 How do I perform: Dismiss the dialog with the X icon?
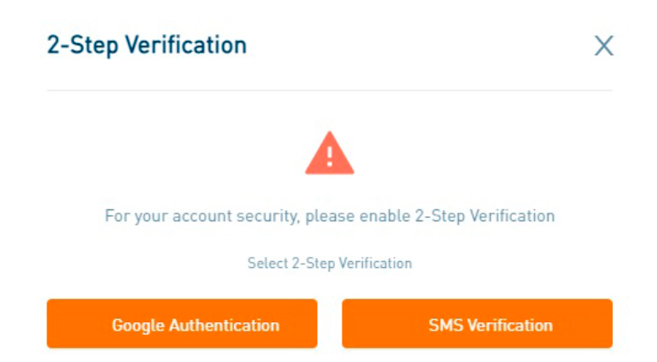(604, 46)
